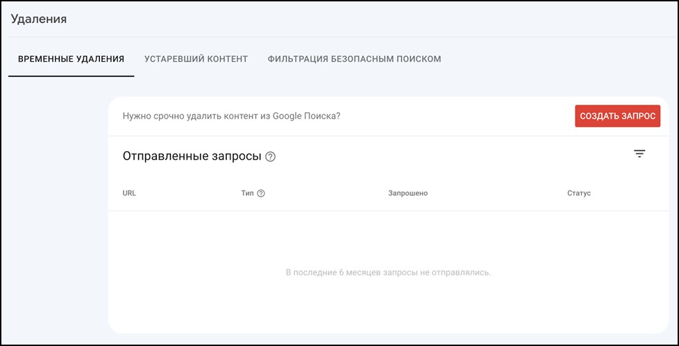Screen dimensions: 679x346
Task: Click the Удаления page title
Action: pyautogui.click(x=39, y=19)
